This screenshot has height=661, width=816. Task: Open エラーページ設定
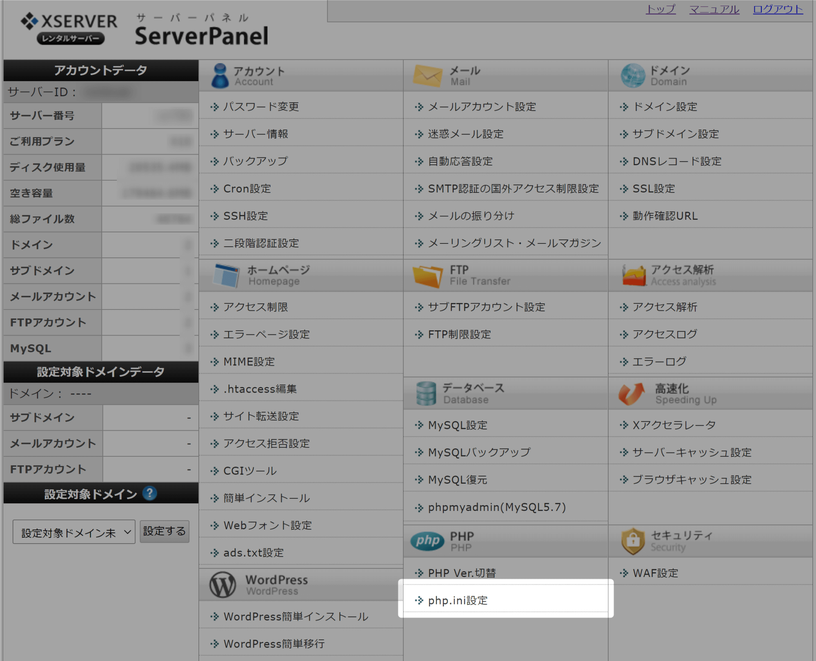coord(266,334)
